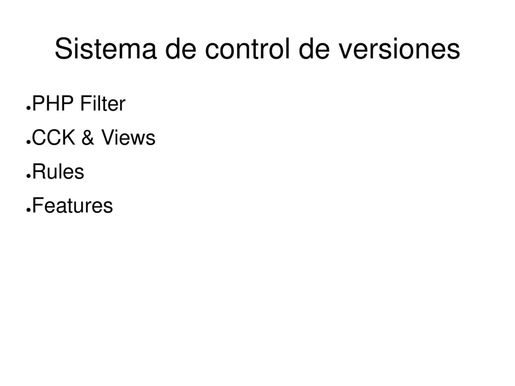Click the bullet dot before Rules
The image size is (515, 386).
click(x=28, y=176)
